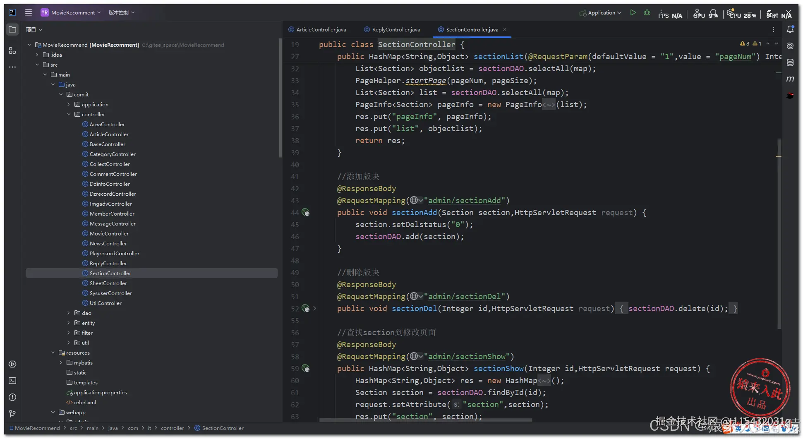Start debugging with the bug icon

click(647, 12)
